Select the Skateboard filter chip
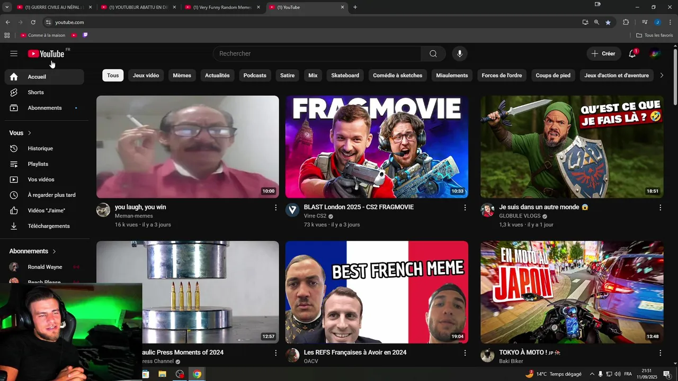 click(x=345, y=75)
